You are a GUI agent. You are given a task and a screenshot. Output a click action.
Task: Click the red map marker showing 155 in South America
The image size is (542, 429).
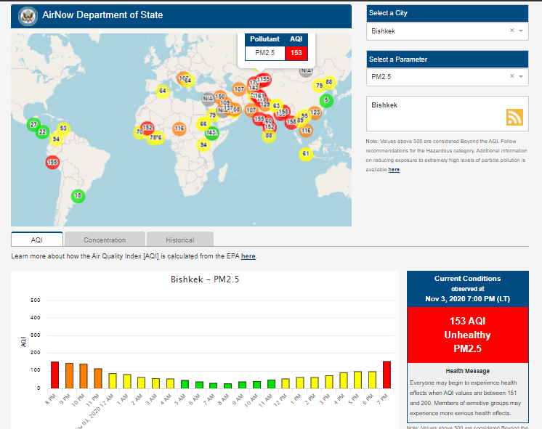(x=52, y=162)
